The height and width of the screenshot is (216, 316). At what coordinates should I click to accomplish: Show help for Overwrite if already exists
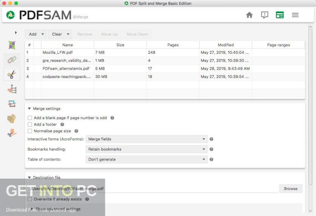coord(87,199)
